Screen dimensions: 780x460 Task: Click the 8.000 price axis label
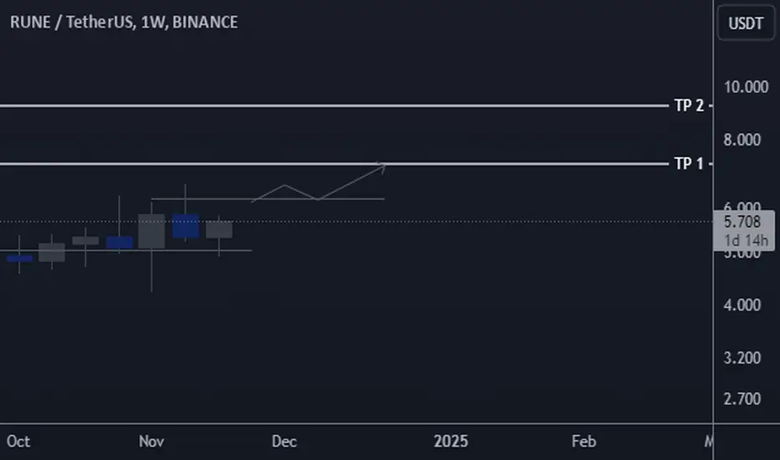(742, 140)
